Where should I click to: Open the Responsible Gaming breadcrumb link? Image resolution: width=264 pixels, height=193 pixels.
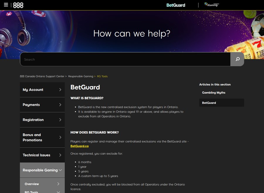[x=81, y=76]
